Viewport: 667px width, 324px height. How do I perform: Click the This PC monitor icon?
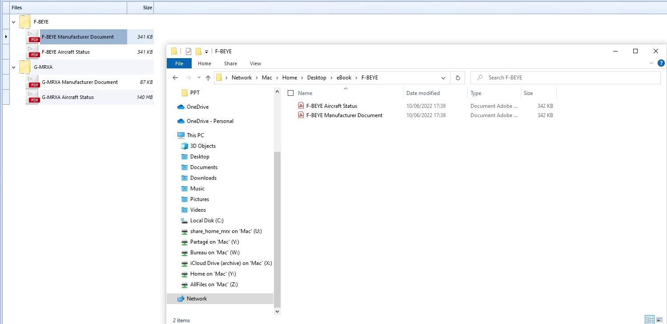pos(181,135)
